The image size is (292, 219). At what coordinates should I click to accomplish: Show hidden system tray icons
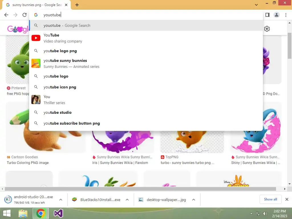click(251, 214)
